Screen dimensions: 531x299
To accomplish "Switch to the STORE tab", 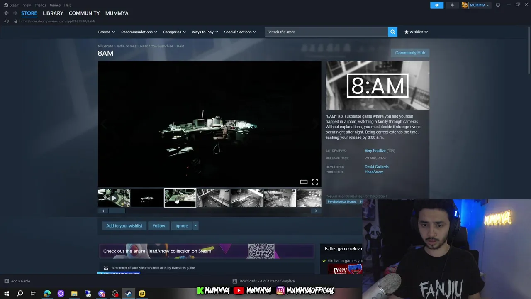I will coord(29,13).
